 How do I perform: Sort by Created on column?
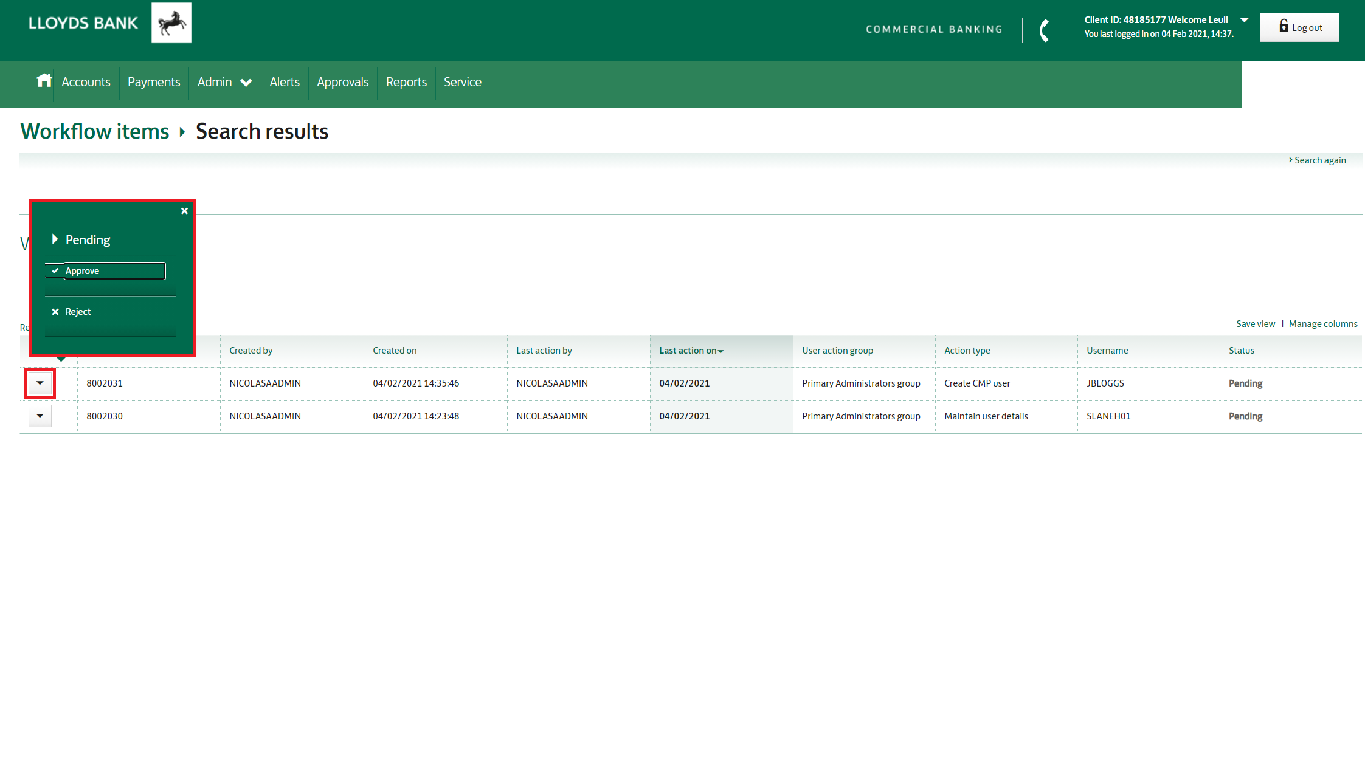click(395, 351)
